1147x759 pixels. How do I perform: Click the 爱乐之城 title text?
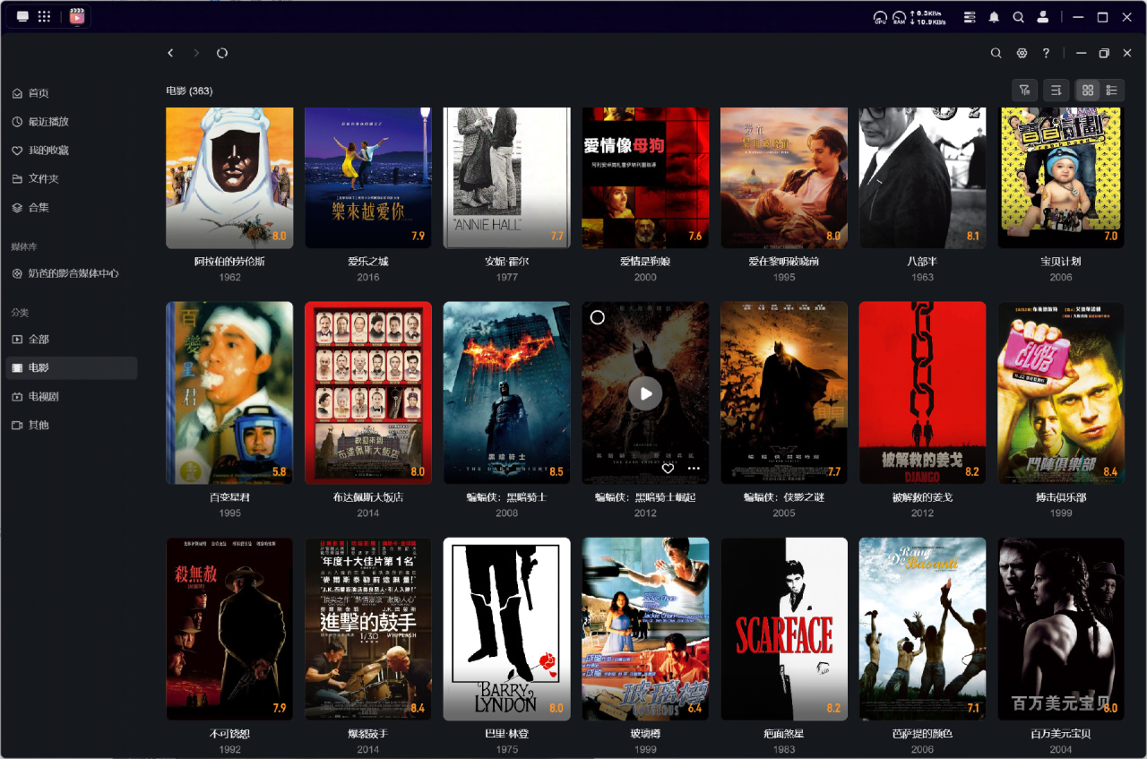(368, 262)
